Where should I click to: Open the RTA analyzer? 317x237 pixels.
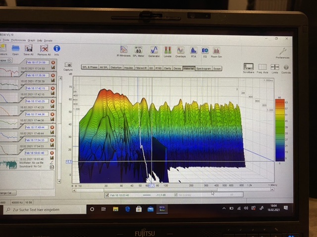tap(193, 50)
